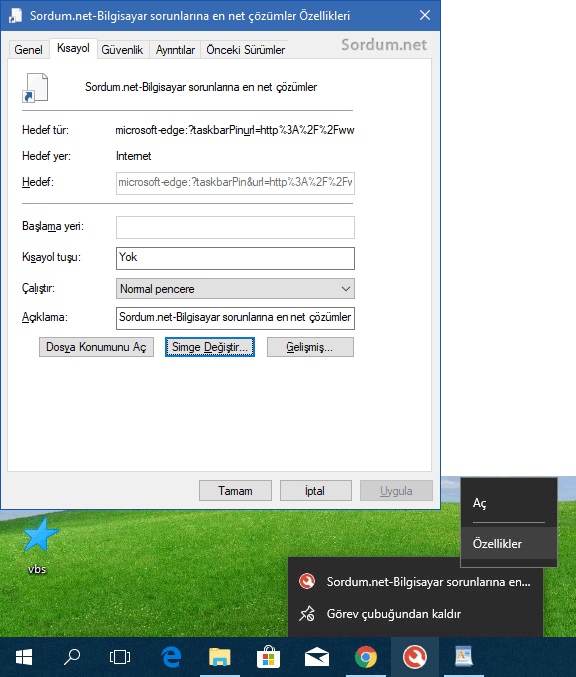Close the Özellikleri properties dialog
The height and width of the screenshot is (677, 576).
[425, 16]
